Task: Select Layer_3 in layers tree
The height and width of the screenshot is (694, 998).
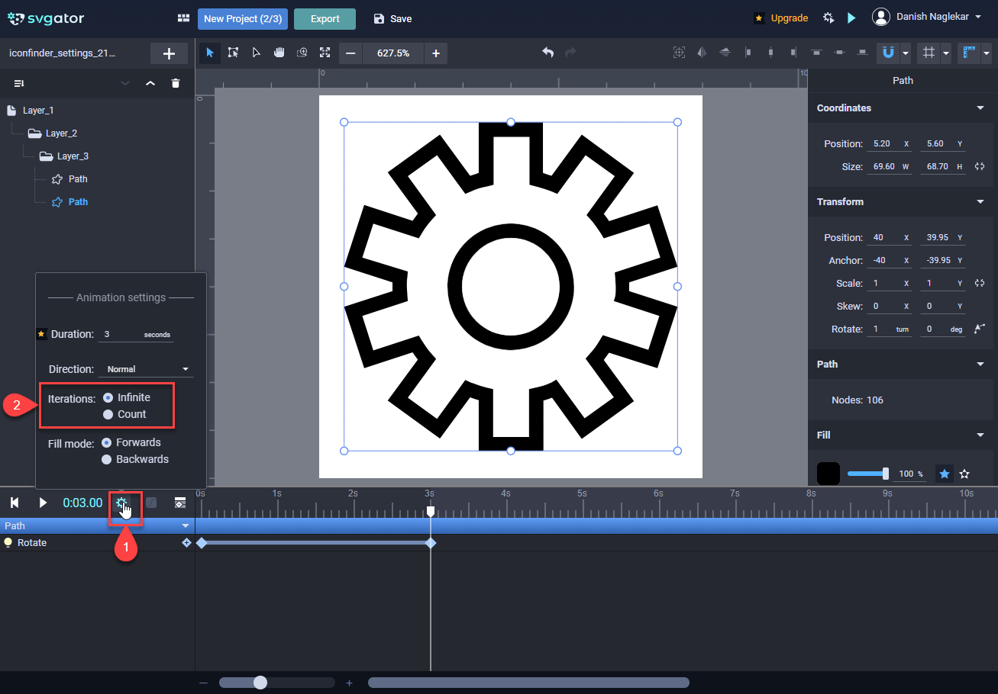Action: pos(73,156)
